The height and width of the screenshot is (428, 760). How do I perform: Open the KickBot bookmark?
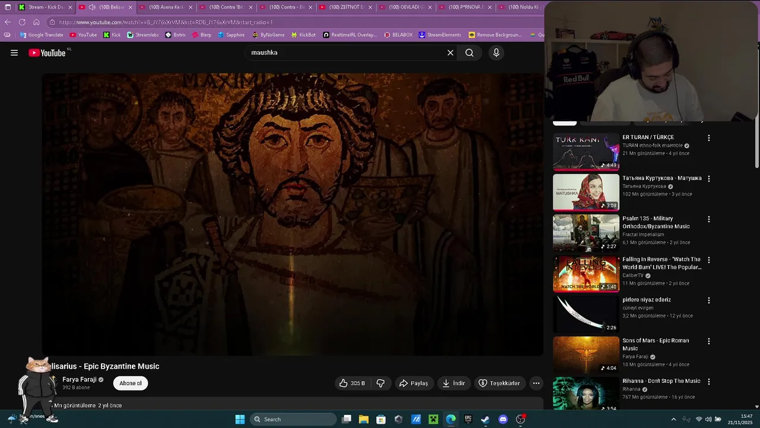click(302, 34)
